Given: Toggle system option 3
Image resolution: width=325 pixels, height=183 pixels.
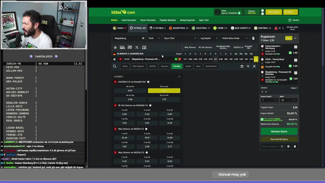Looking at the screenshot, I should [x=266, y=91].
